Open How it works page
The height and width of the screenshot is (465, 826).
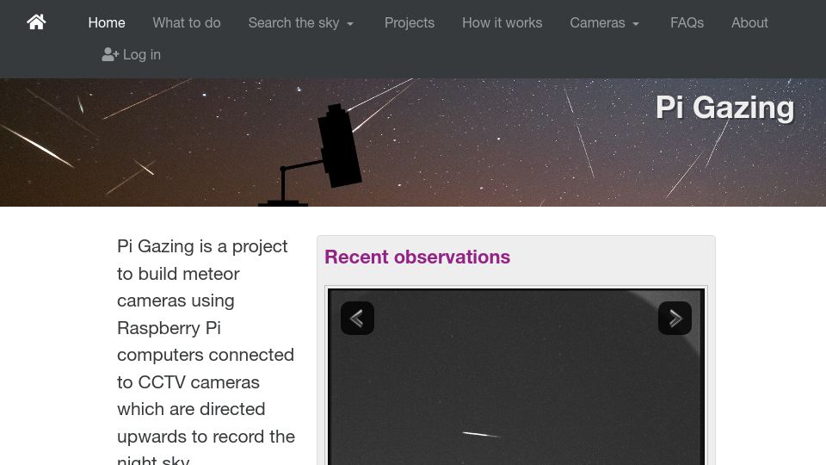502,22
